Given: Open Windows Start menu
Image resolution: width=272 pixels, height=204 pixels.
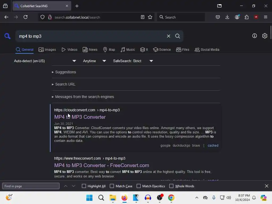Looking at the screenshot, I should pos(89,198).
